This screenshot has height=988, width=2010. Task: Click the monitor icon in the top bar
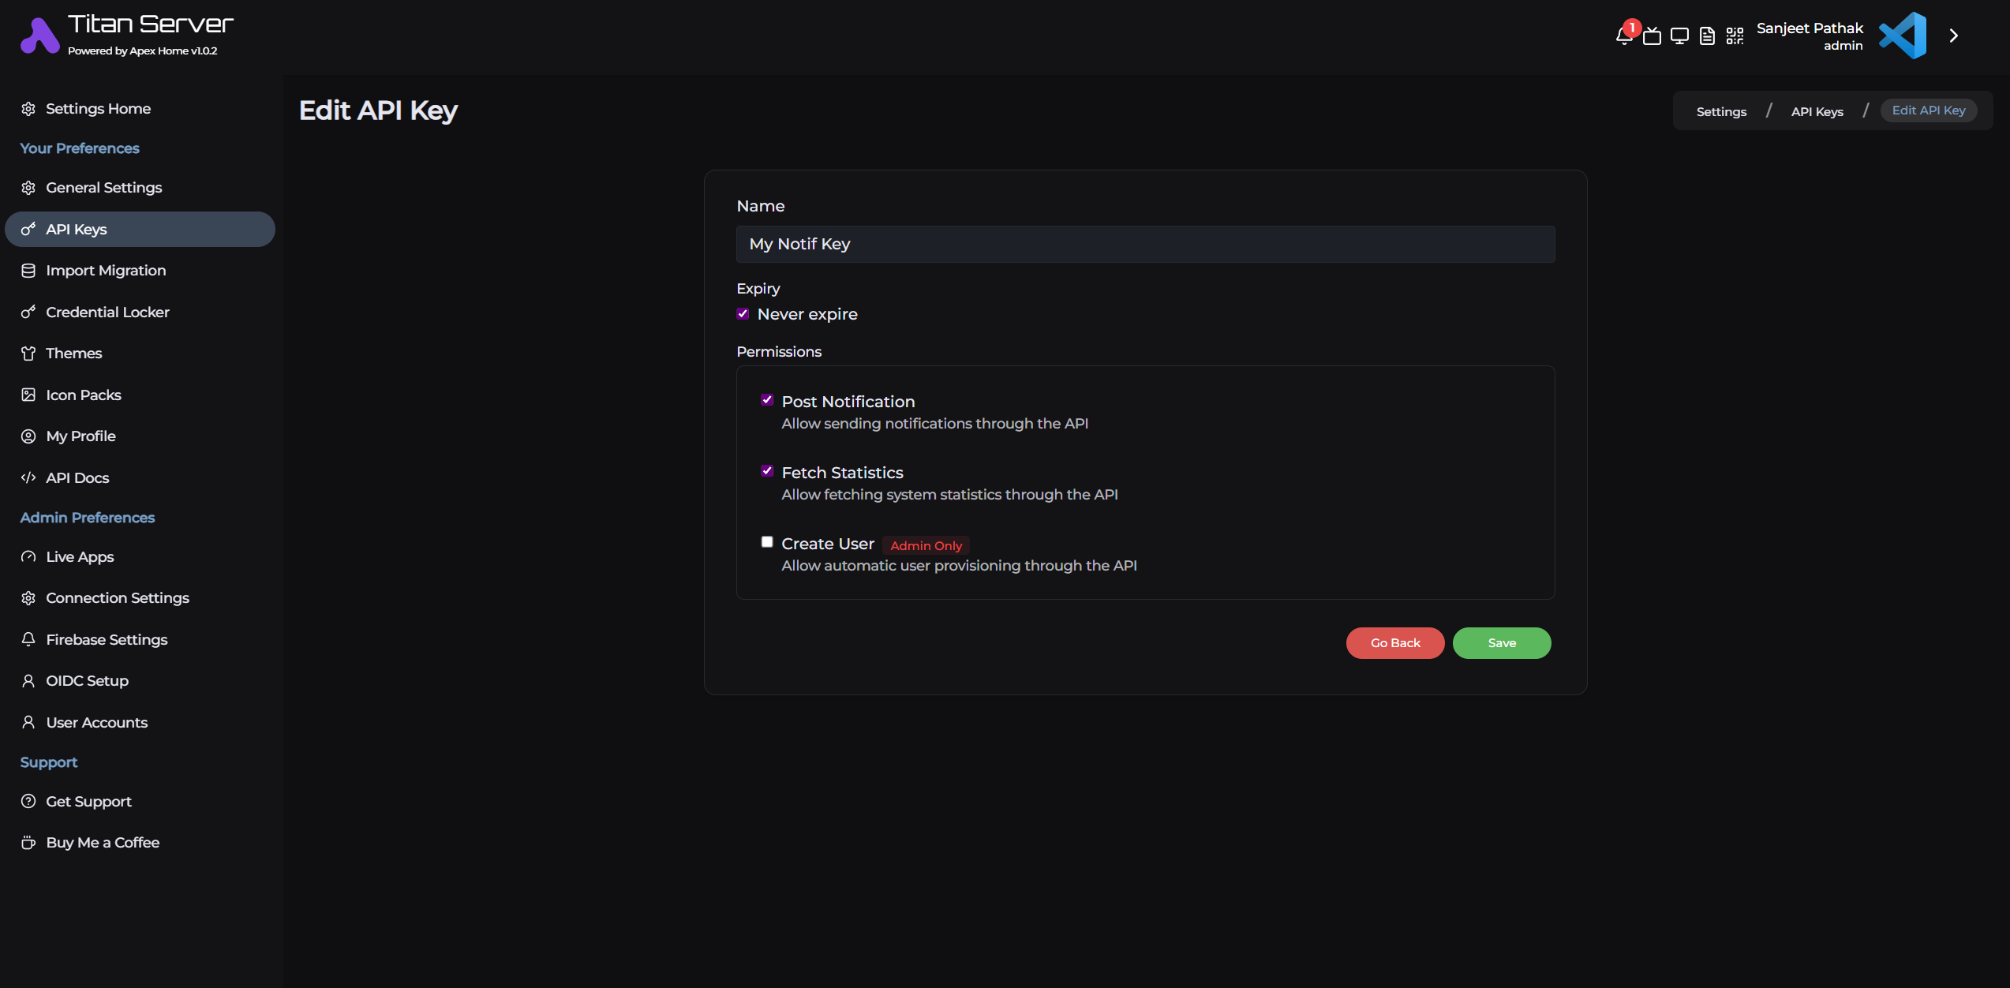1679,36
